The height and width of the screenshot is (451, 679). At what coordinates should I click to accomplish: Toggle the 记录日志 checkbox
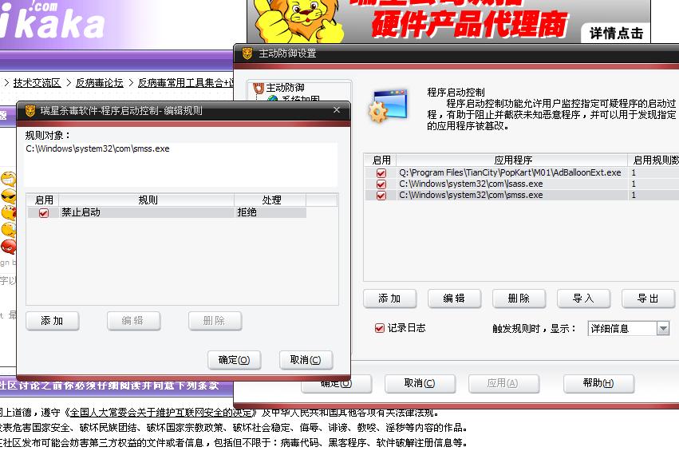(379, 328)
